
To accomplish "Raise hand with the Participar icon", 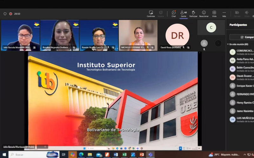I will pos(193,13).
